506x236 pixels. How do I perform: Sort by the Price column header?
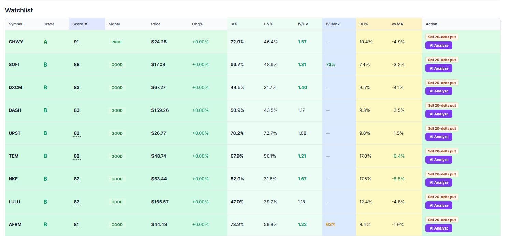click(x=156, y=24)
